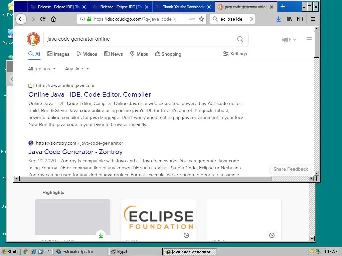Open the browser hamburger menu
The width and height of the screenshot is (342, 256).
point(313,19)
